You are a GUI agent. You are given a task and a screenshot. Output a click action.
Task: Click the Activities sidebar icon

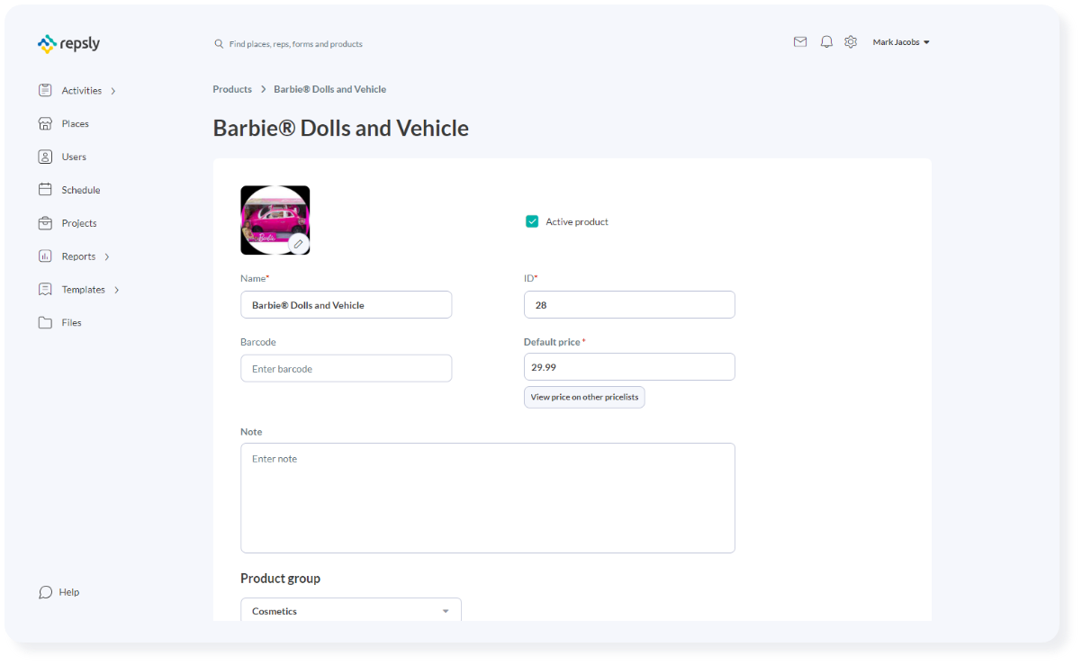click(x=45, y=91)
